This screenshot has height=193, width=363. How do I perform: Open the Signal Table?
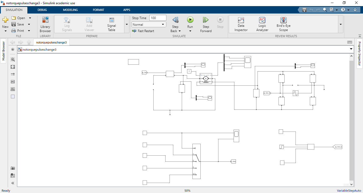tap(112, 25)
